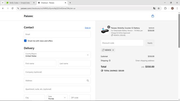Click the product quantity badge
Screen dimensions: 180x101
coord(109,27)
